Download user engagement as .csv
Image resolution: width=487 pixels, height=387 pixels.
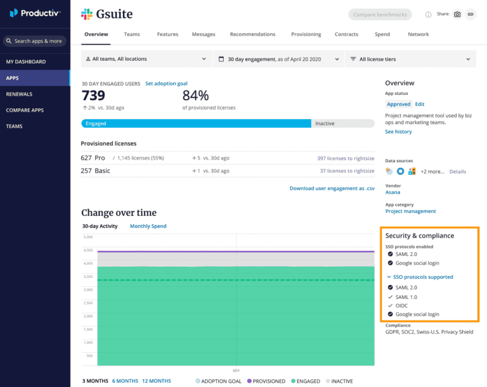[332, 188]
